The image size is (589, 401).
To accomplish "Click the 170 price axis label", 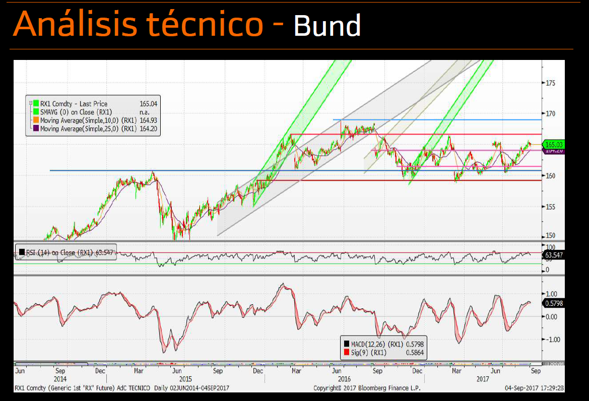I will pyautogui.click(x=550, y=113).
